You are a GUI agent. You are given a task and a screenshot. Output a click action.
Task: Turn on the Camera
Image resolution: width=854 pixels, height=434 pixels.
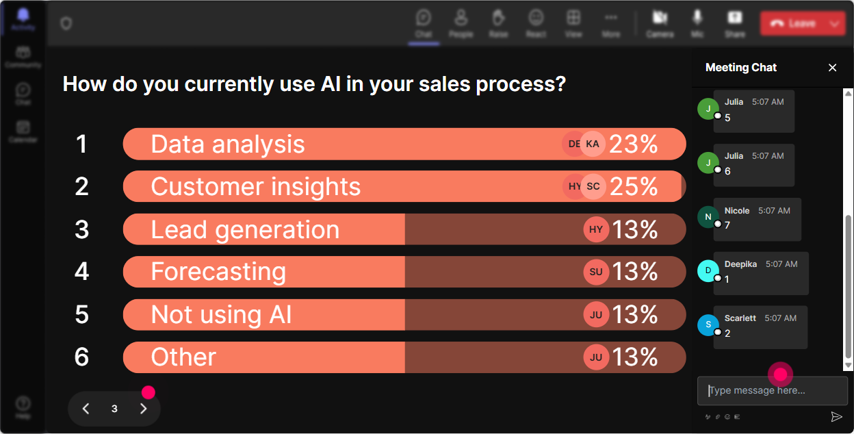tap(660, 23)
